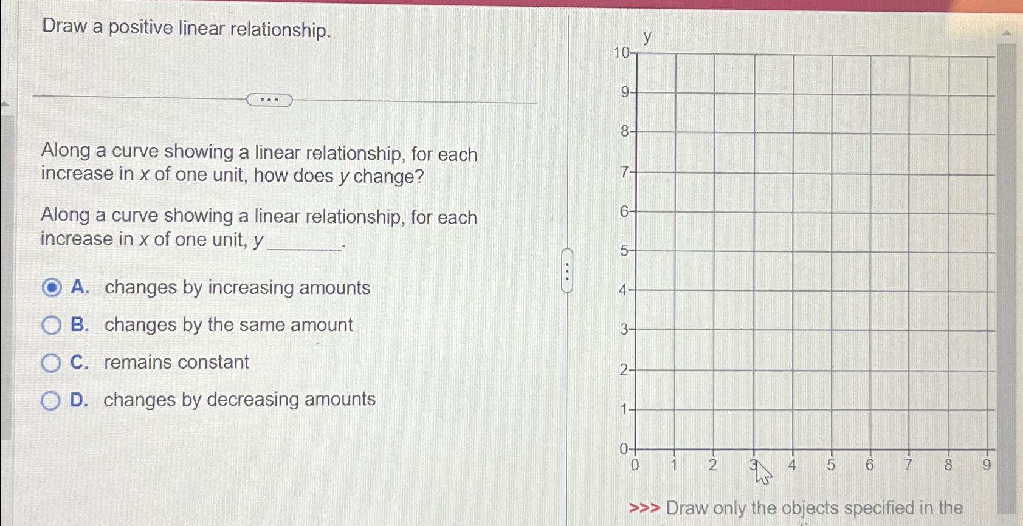
Task: Click the y-axis label on the graph
Action: 646,38
